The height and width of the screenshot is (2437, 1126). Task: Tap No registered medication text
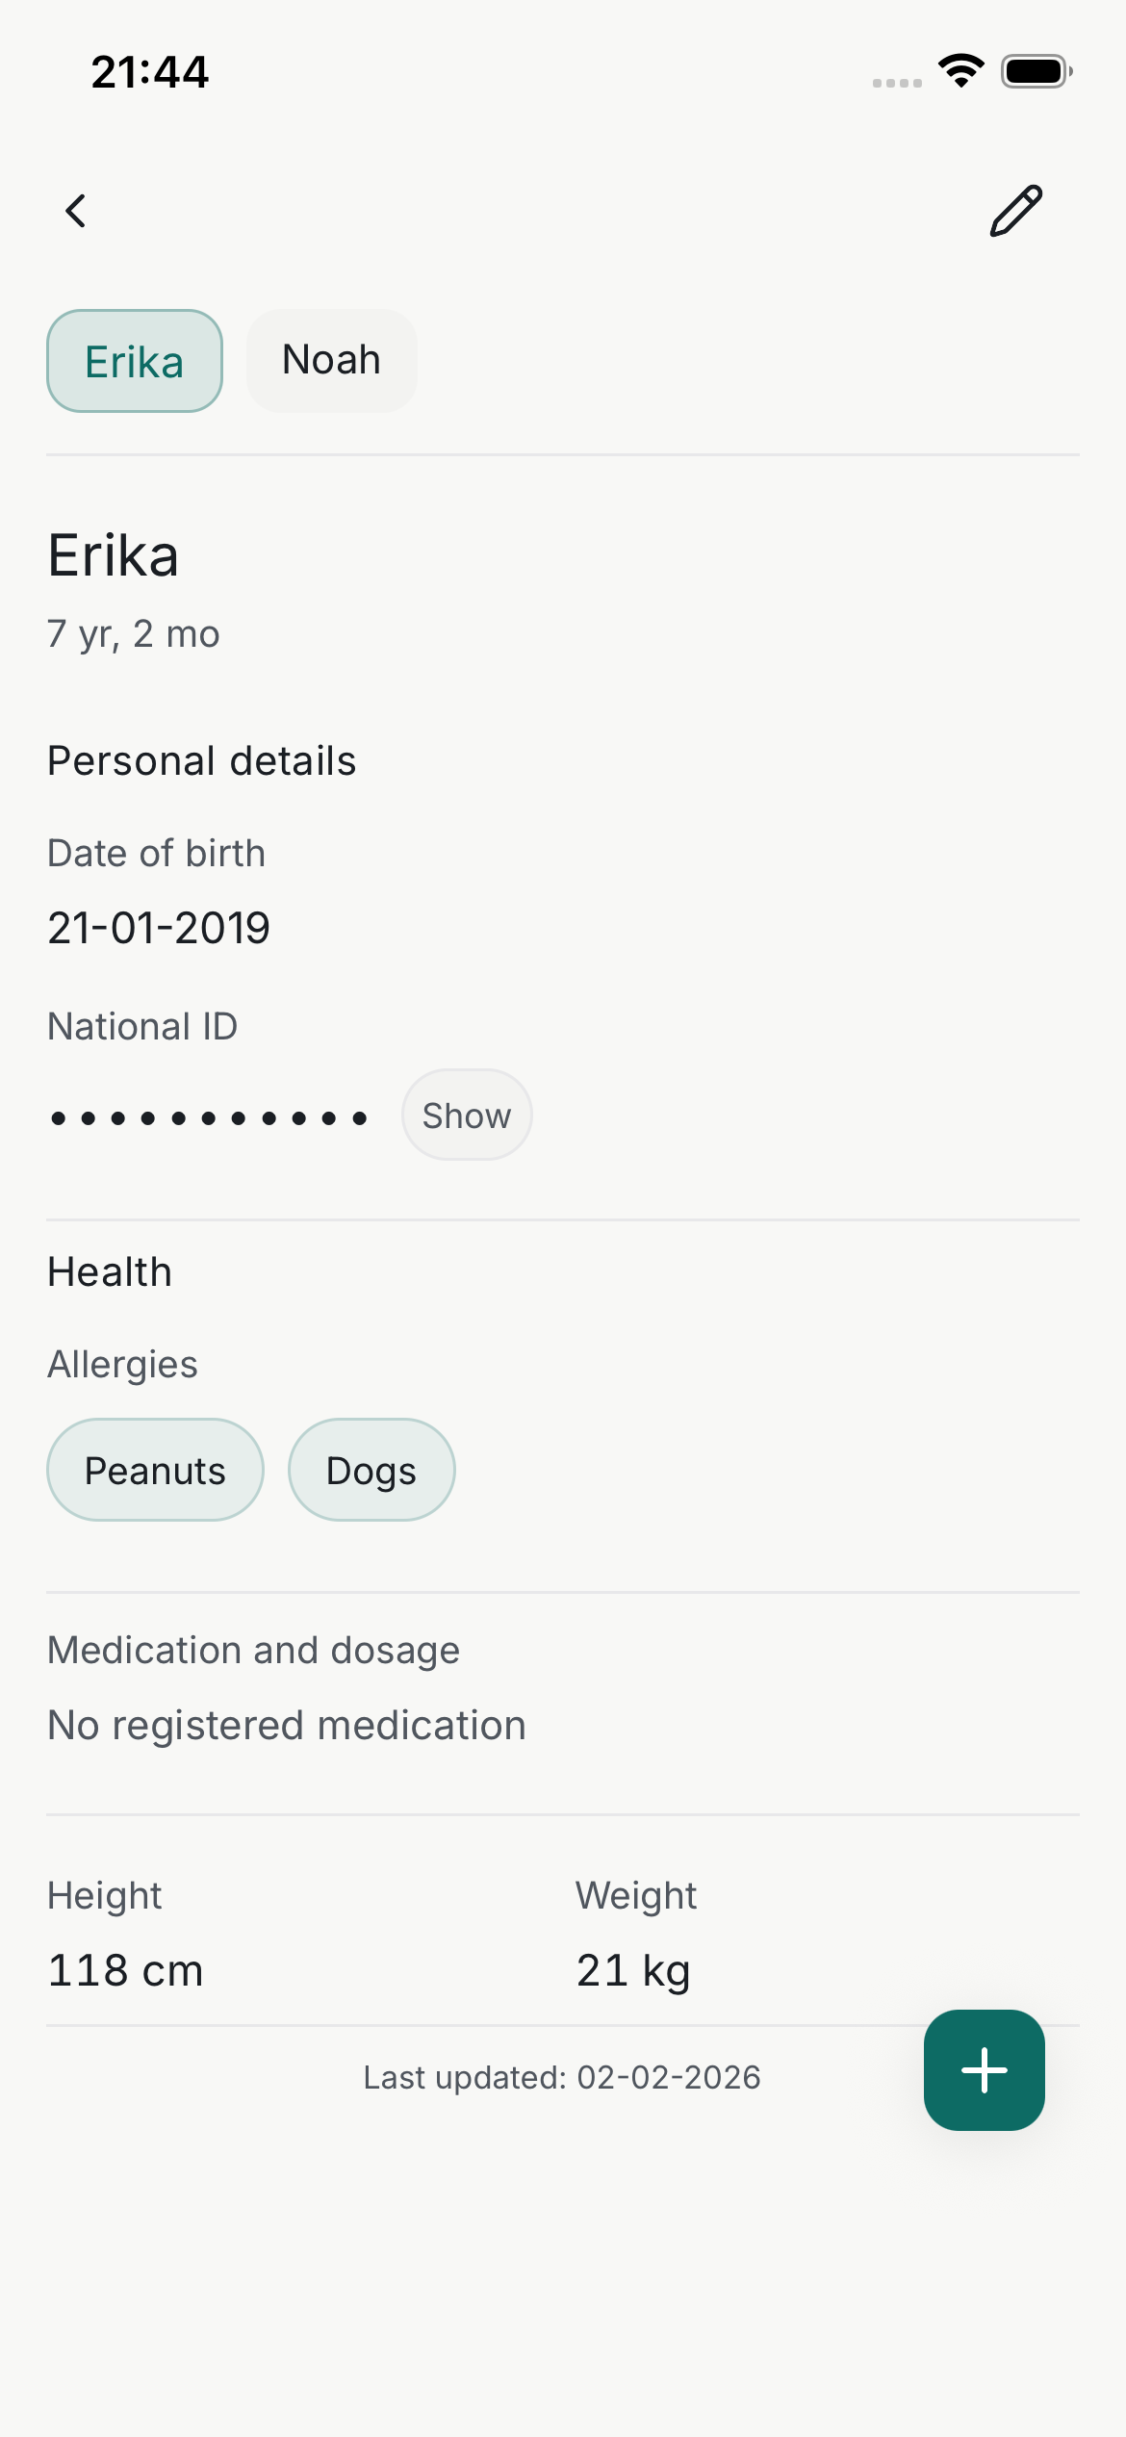[287, 1725]
